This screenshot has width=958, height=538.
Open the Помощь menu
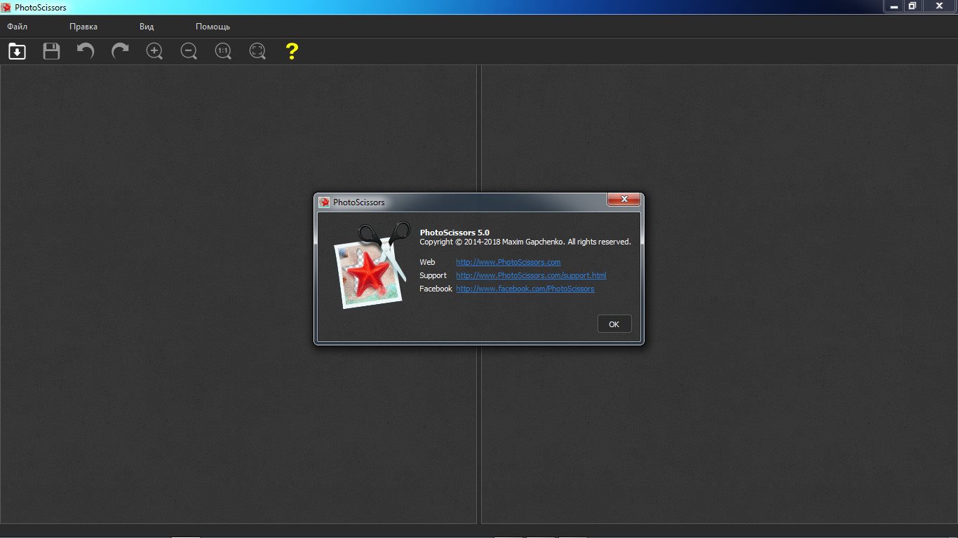click(212, 27)
